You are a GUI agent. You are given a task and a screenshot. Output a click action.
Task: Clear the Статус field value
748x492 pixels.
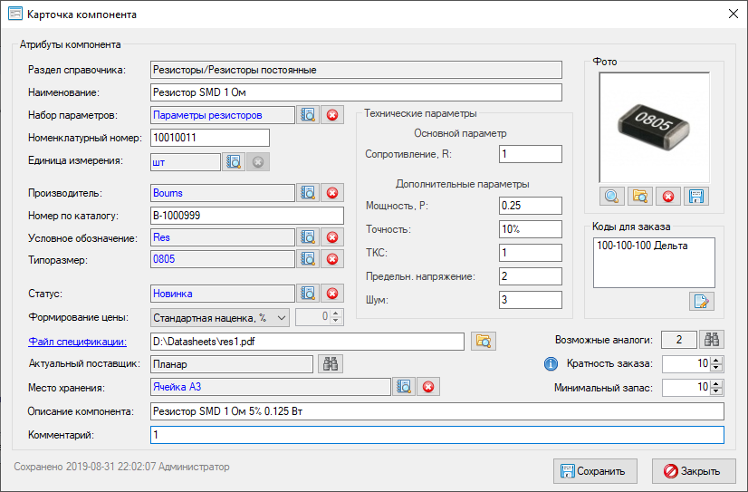[331, 294]
